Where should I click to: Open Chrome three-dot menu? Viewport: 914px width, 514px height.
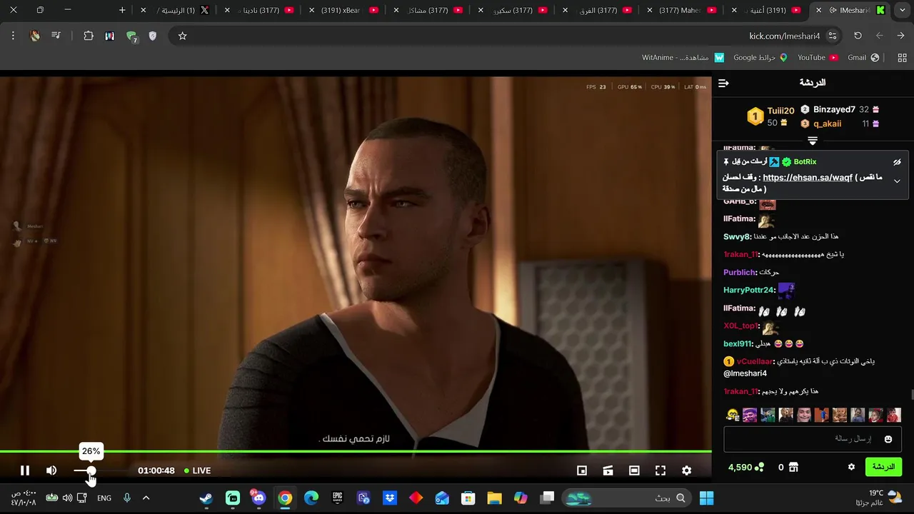(13, 36)
